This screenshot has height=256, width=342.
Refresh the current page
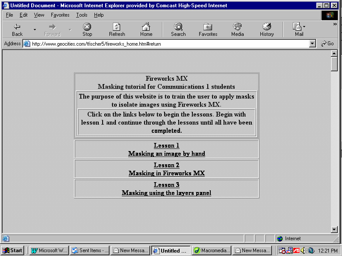coord(117,30)
